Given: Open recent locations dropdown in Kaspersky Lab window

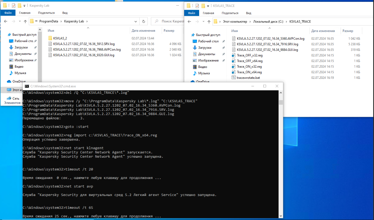Looking at the screenshot, I should click(18, 22).
